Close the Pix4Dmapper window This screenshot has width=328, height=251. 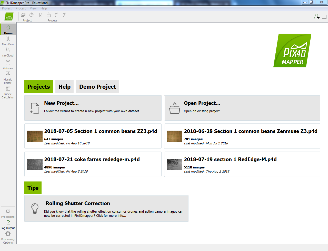[x=321, y=2]
